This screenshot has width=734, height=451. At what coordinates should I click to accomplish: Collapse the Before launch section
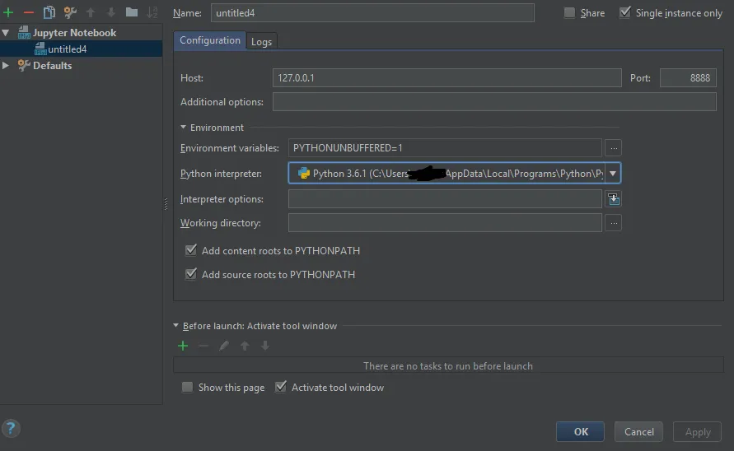pyautogui.click(x=175, y=325)
